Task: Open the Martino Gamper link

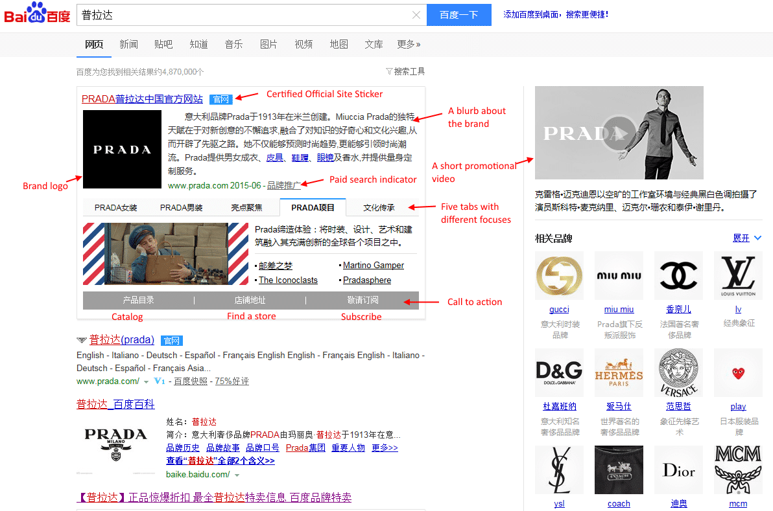Action: 373,266
